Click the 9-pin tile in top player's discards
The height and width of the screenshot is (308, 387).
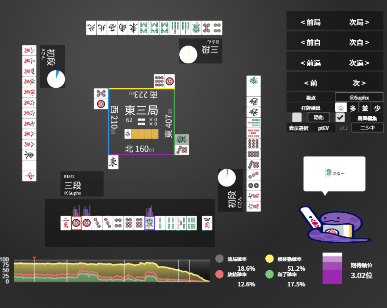pyautogui.click(x=159, y=81)
